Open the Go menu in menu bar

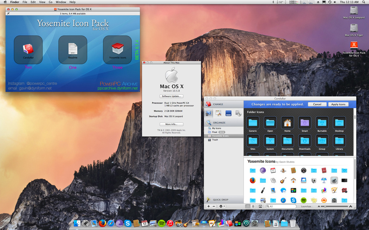point(50,2)
